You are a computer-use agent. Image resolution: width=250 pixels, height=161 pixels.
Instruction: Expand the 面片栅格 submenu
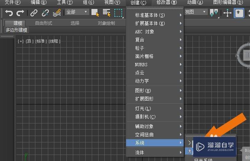click(155, 56)
